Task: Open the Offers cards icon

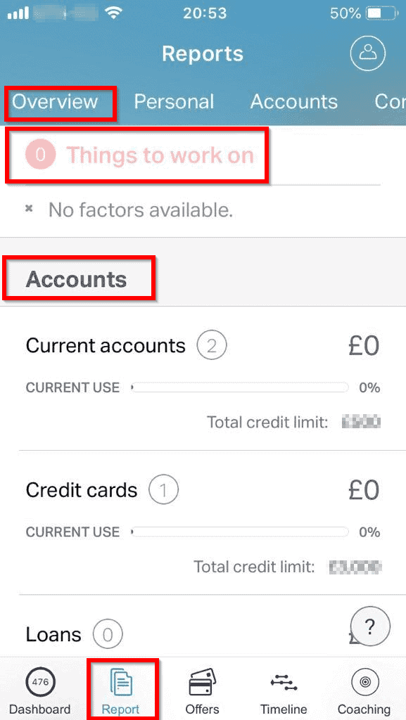Action: pyautogui.click(x=202, y=682)
